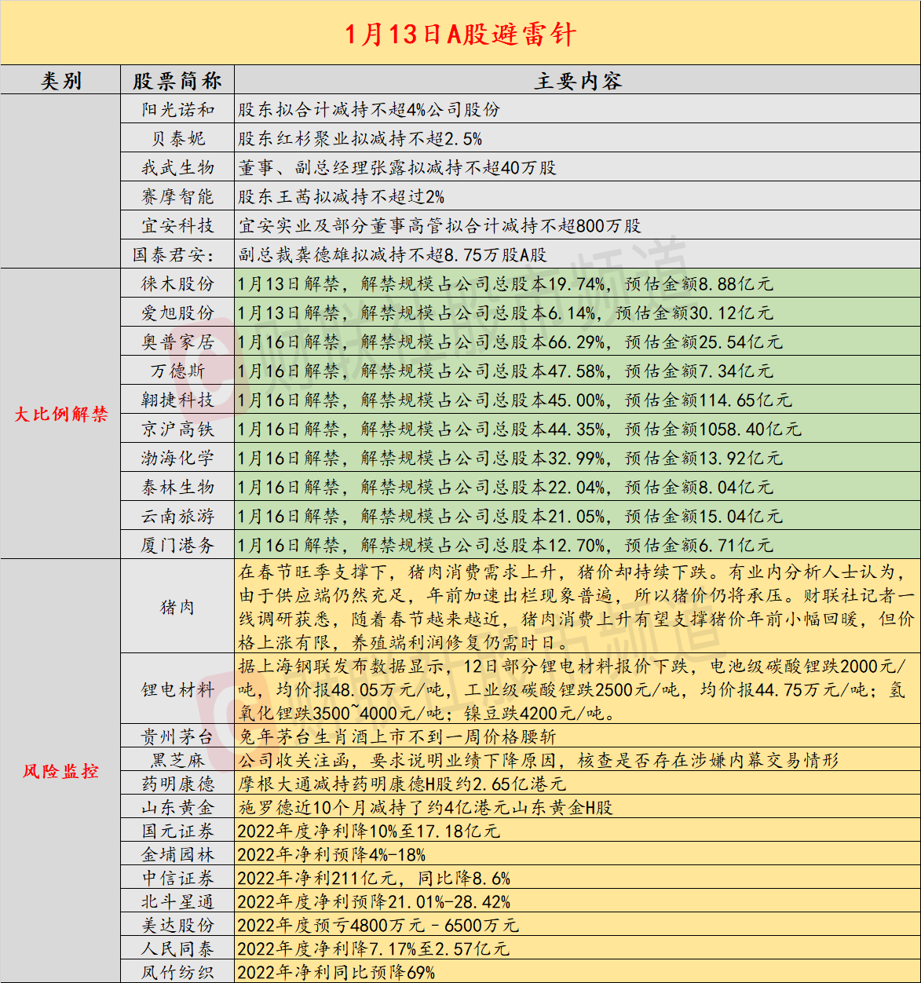This screenshot has width=921, height=983.
Task: Click the text 施罗德近10个月减持 山东黄金H股
Action: (x=426, y=807)
